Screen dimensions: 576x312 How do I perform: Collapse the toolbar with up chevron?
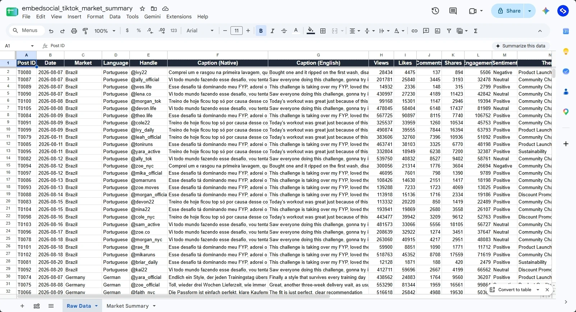pyautogui.click(x=540, y=31)
